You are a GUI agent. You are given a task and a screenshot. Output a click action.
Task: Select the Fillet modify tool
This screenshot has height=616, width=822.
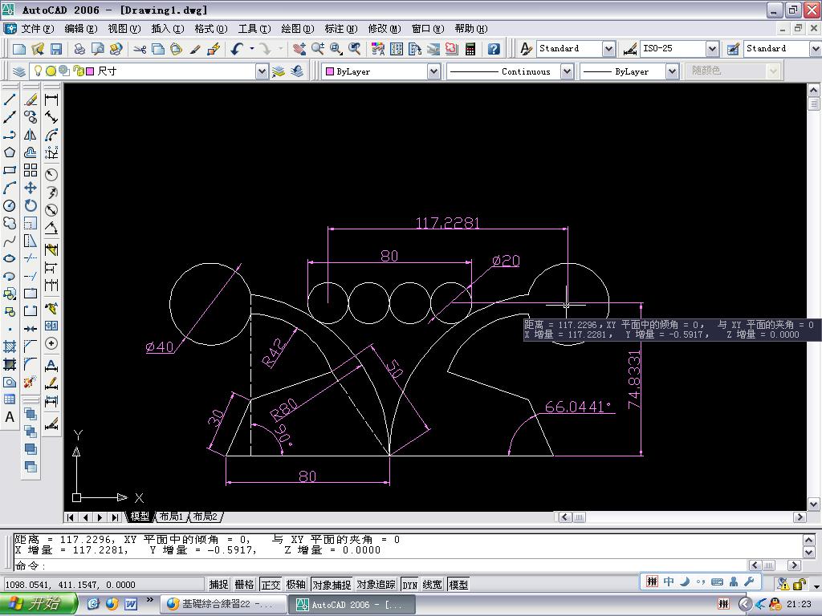(x=31, y=364)
